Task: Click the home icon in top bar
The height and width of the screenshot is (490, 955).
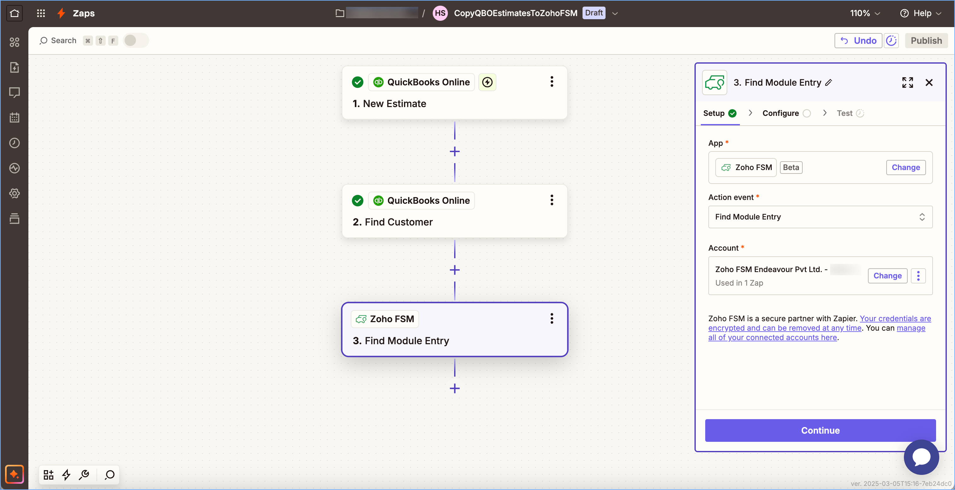Action: [x=15, y=13]
